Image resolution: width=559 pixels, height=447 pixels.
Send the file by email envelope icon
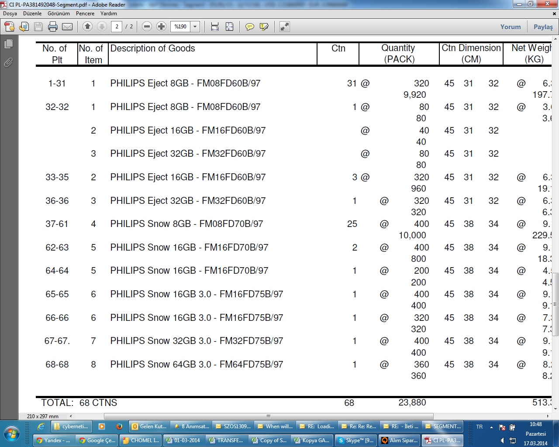click(67, 27)
